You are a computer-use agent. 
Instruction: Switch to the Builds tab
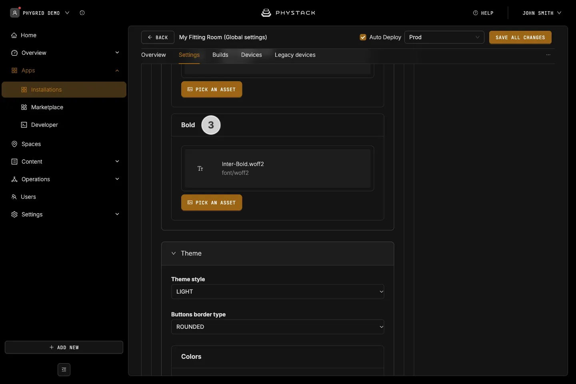pos(220,55)
